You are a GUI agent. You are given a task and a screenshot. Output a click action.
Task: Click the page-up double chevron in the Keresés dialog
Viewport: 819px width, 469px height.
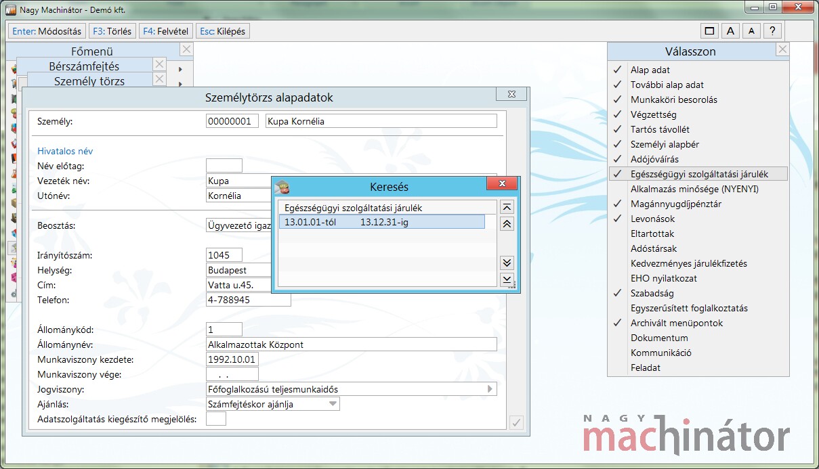point(506,224)
